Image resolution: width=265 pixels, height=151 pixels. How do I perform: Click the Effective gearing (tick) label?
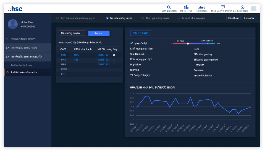pos(206,60)
